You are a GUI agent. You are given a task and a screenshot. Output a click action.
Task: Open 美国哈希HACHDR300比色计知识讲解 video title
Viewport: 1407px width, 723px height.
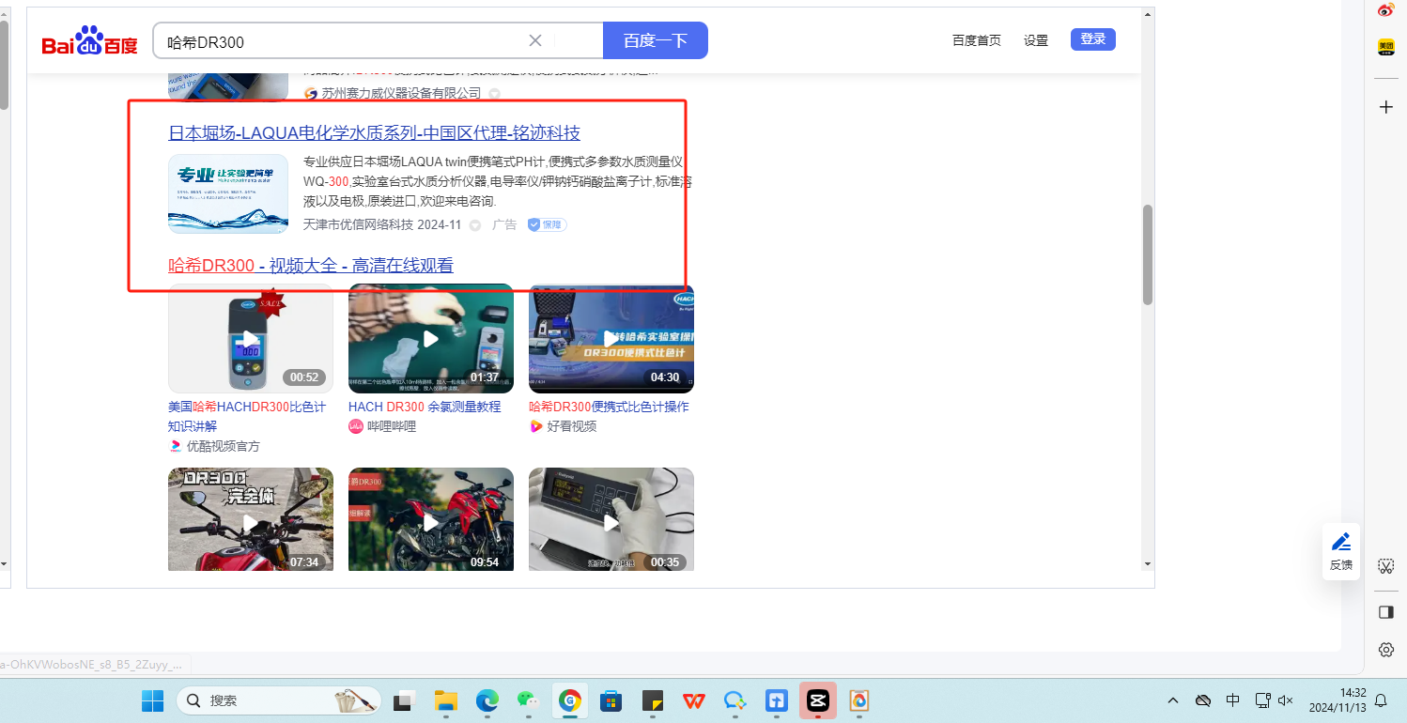pyautogui.click(x=247, y=416)
